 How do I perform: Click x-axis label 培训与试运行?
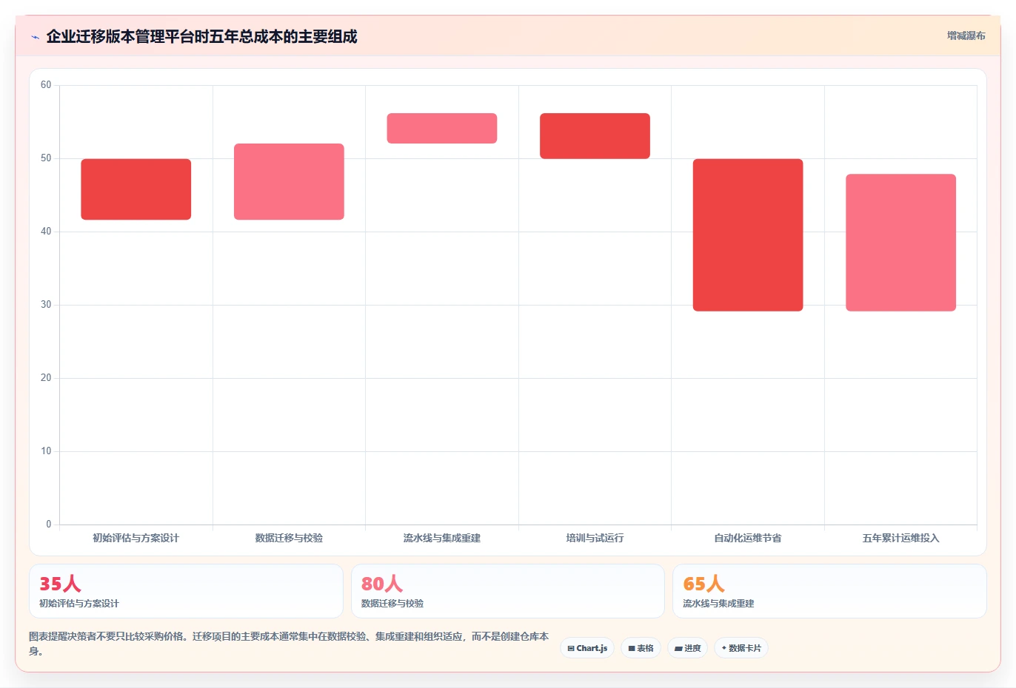(x=595, y=538)
